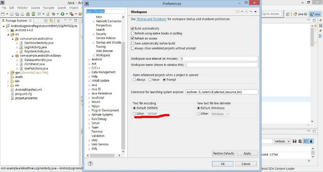
Task: Click the Run external tools icon
Action: tap(71, 14)
